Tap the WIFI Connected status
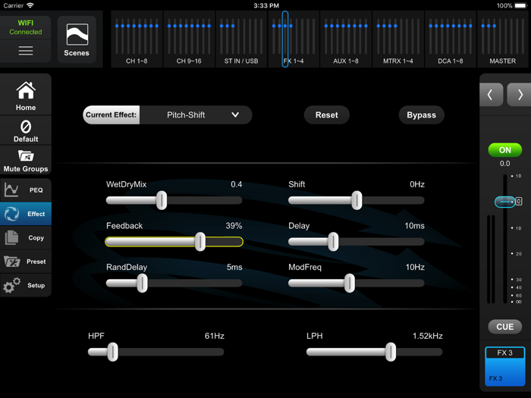The width and height of the screenshot is (531, 398). click(26, 27)
